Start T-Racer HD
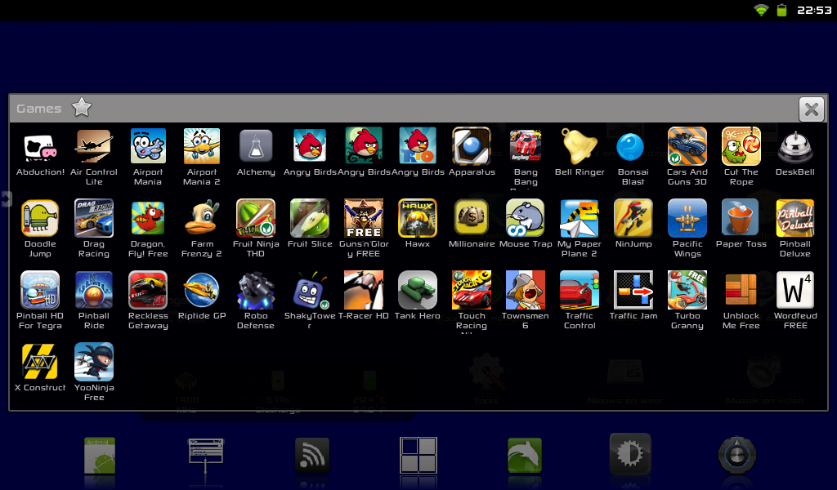837x490 pixels. [x=364, y=290]
